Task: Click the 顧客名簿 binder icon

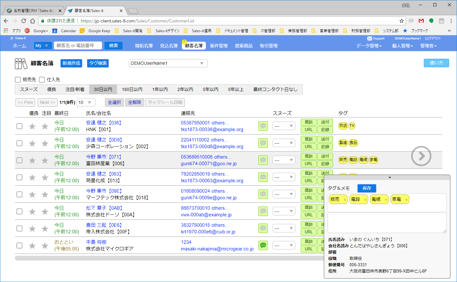Action: tap(21, 63)
